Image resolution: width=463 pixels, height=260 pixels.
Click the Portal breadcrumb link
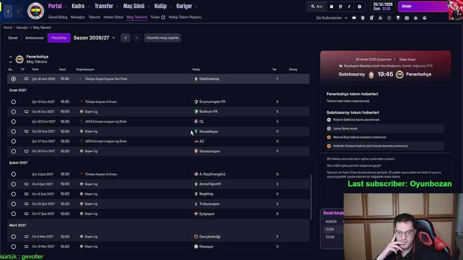tap(8, 28)
